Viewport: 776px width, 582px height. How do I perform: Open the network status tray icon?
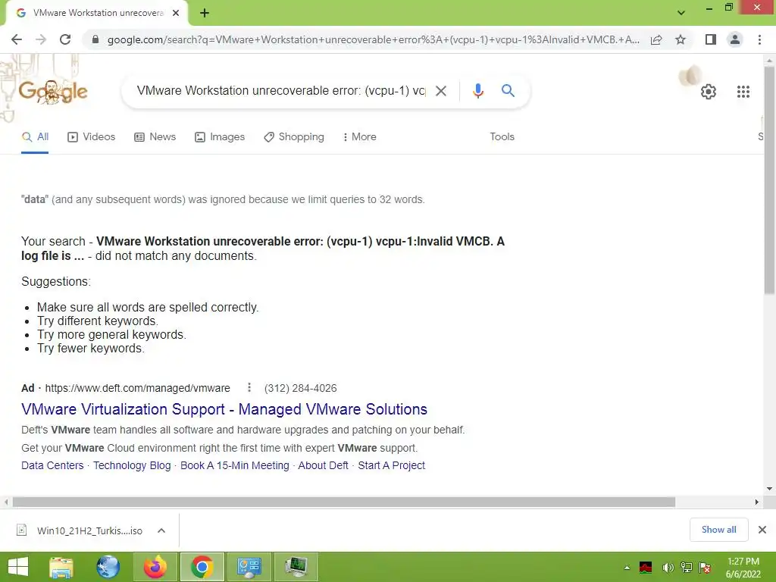pos(687,567)
